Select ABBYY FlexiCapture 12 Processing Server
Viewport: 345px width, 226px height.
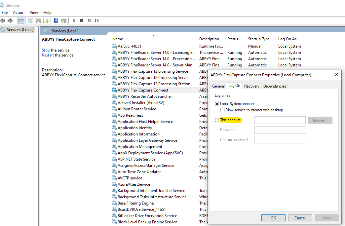153,77
